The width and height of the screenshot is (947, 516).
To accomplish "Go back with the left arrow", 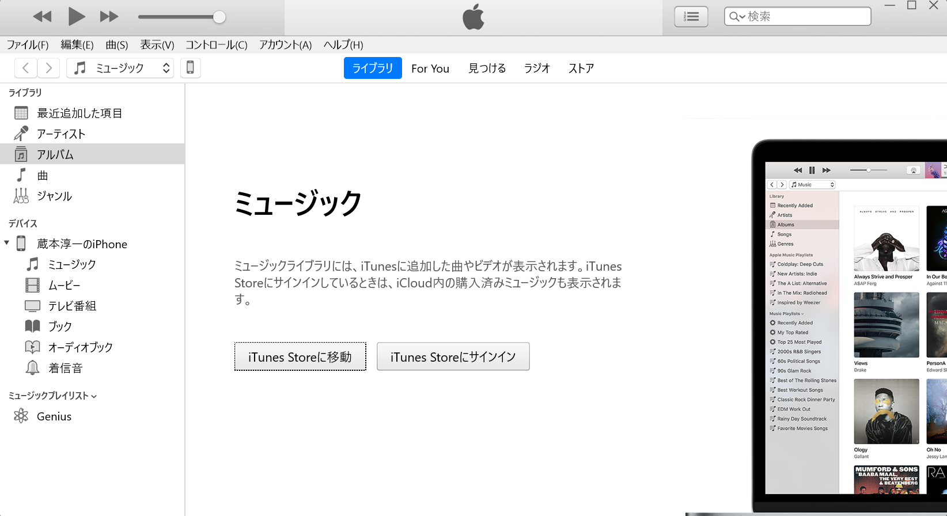I will click(x=26, y=68).
